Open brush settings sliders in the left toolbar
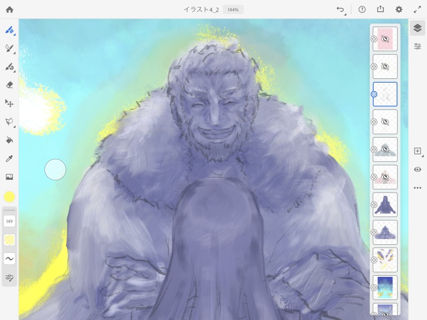The height and width of the screenshot is (320, 427). 10,278
